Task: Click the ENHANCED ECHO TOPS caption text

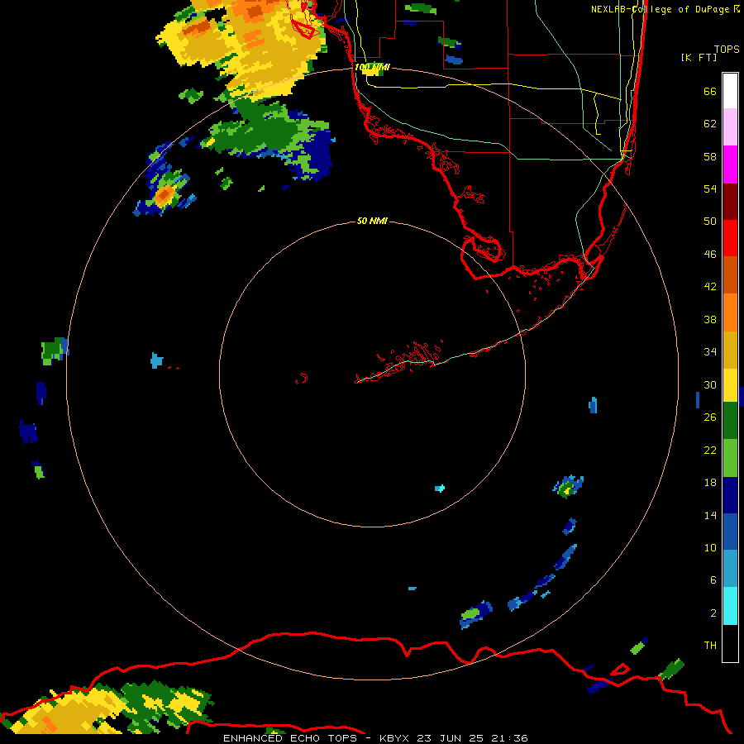Action: tap(290, 738)
